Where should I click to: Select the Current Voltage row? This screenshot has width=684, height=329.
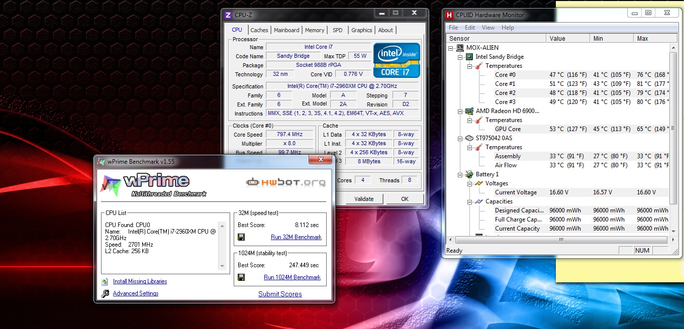tap(558, 192)
